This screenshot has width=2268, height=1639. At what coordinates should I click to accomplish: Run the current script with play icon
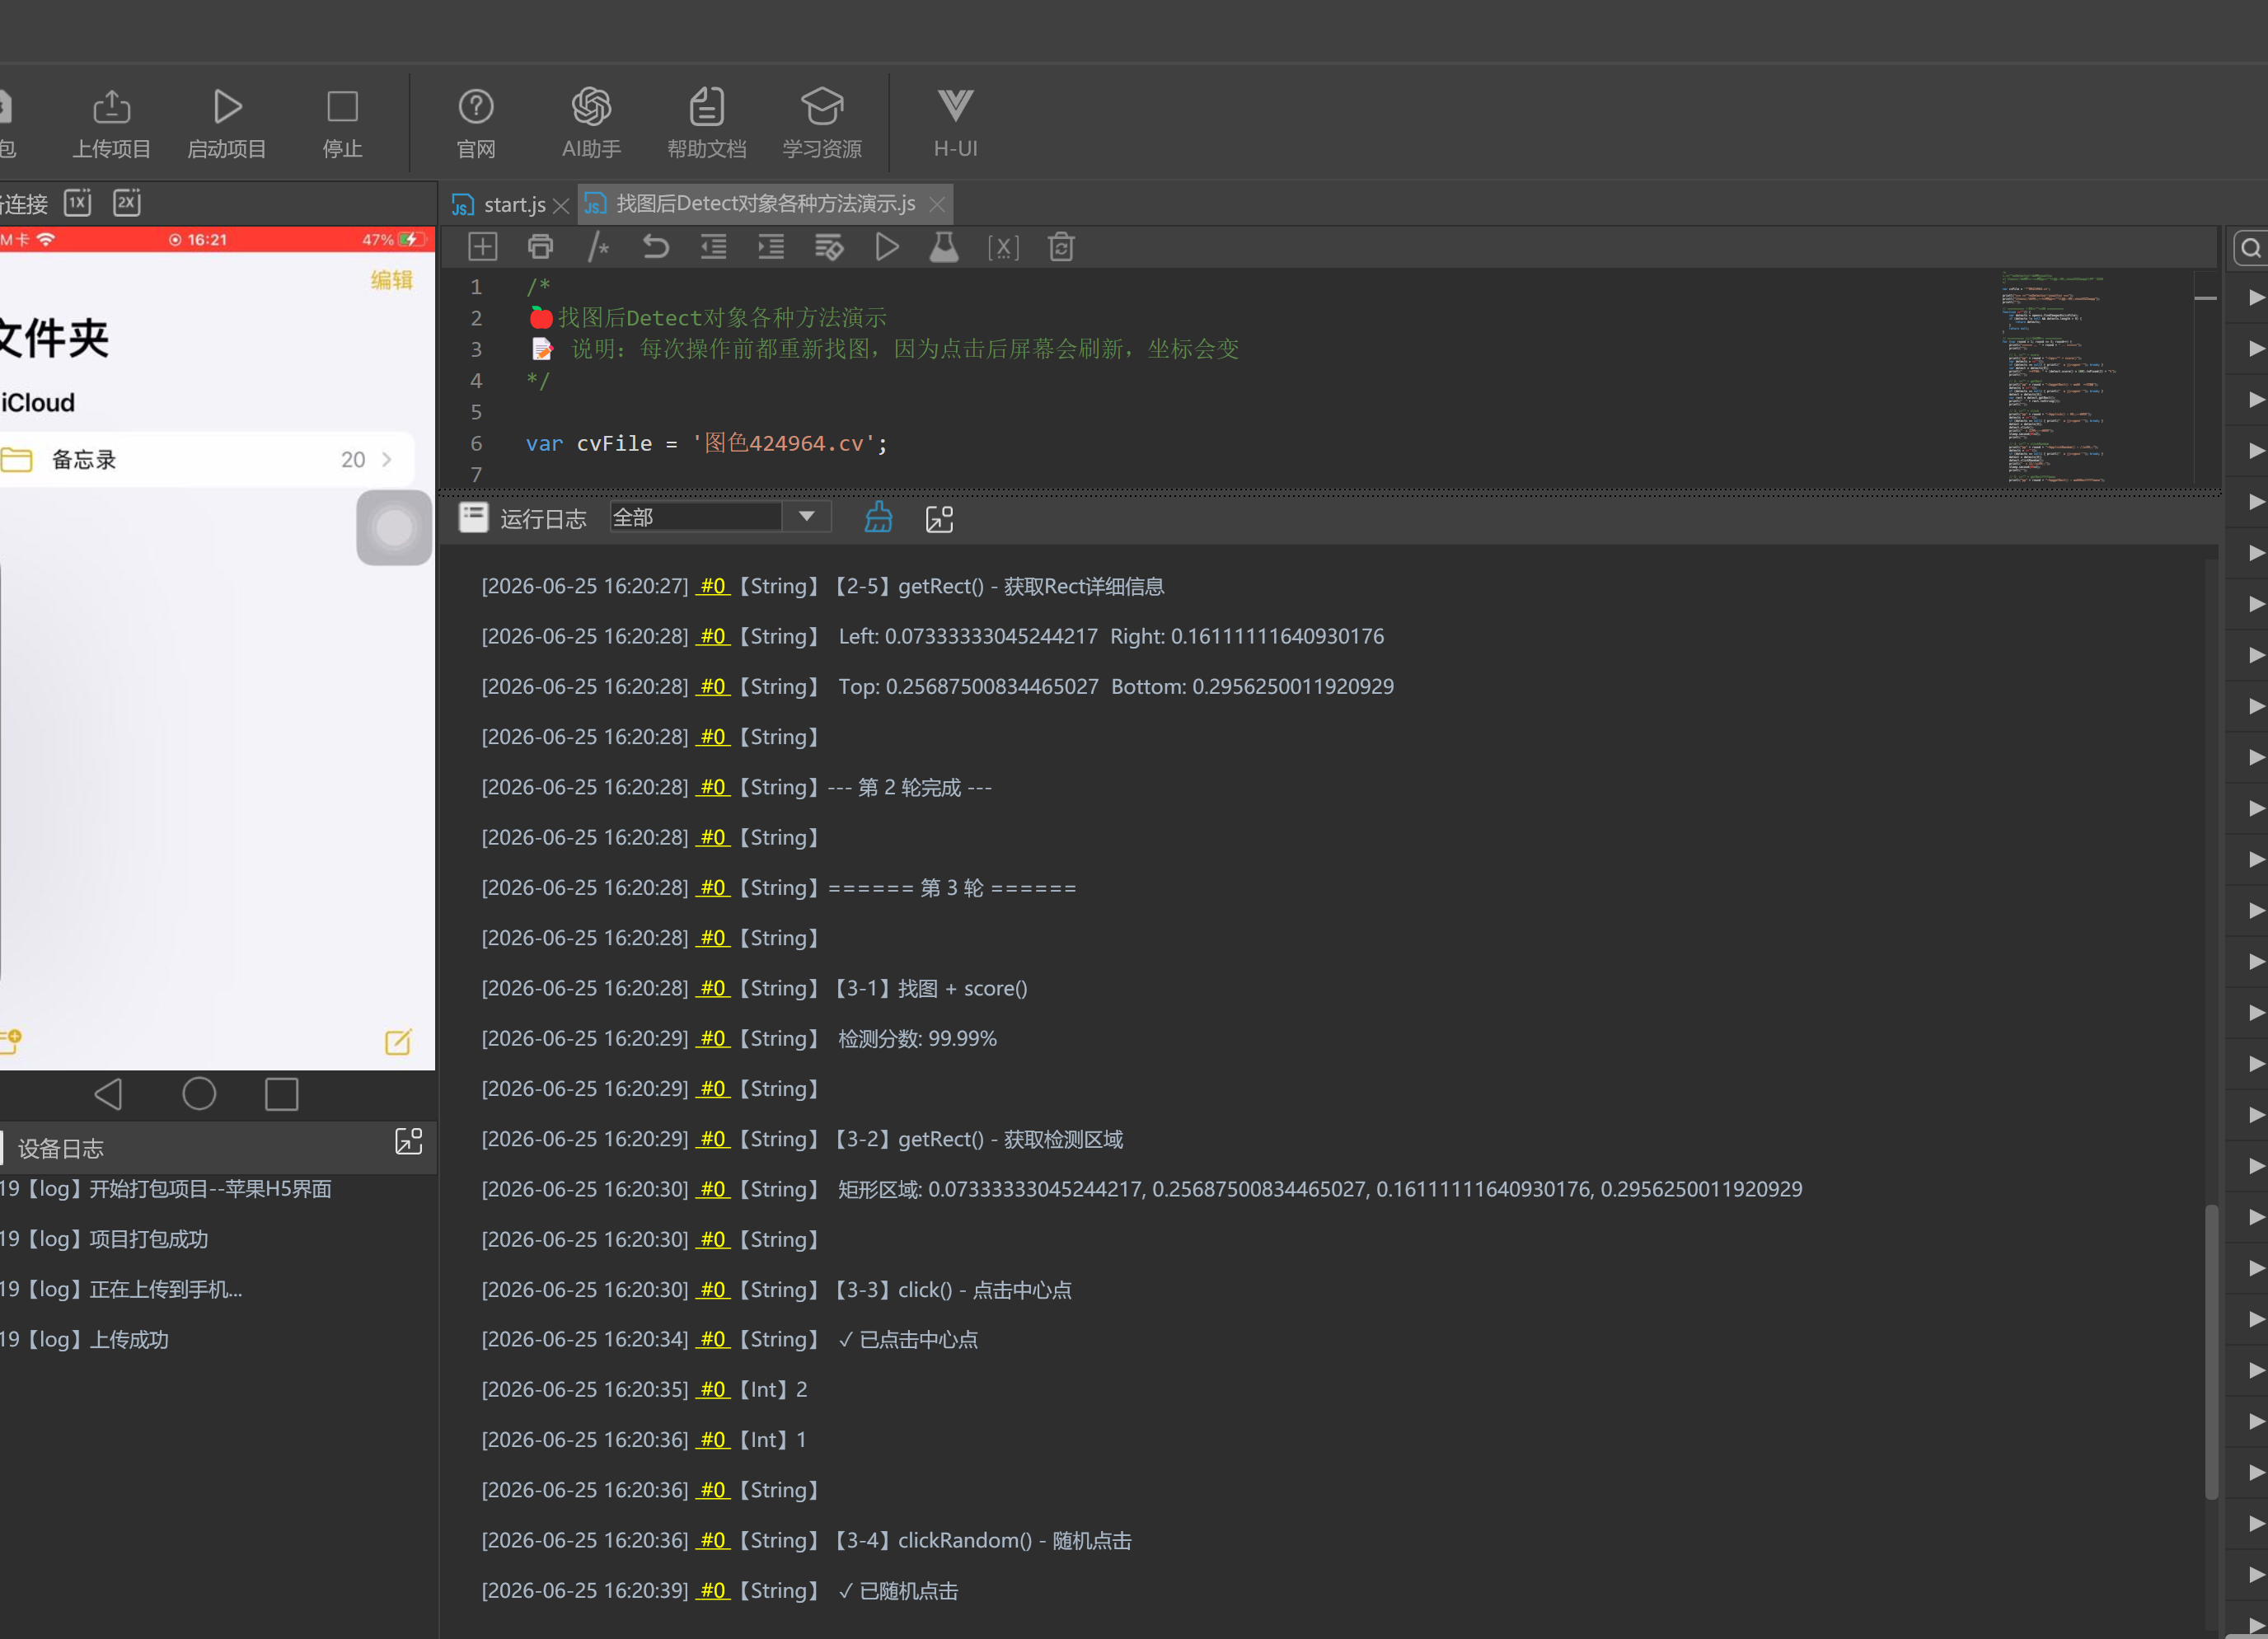pos(886,247)
